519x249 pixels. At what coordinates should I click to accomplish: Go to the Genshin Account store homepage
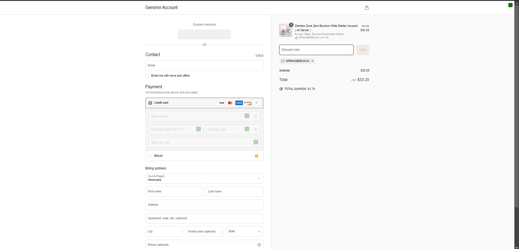tap(161, 8)
